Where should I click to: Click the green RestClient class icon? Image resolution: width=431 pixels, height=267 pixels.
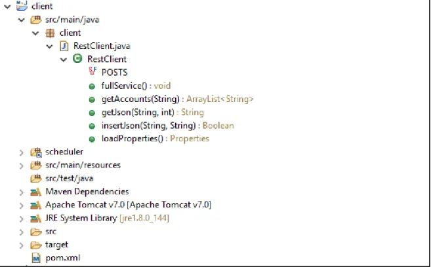(x=77, y=58)
